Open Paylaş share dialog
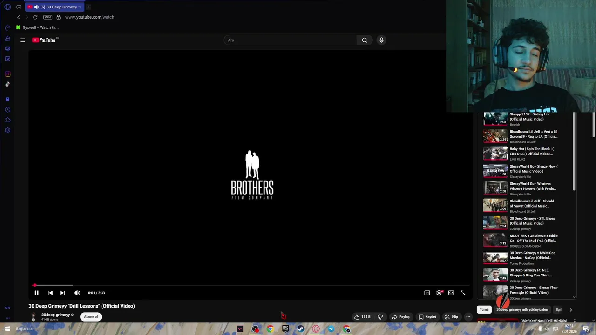This screenshot has width=596, height=335. [400, 317]
